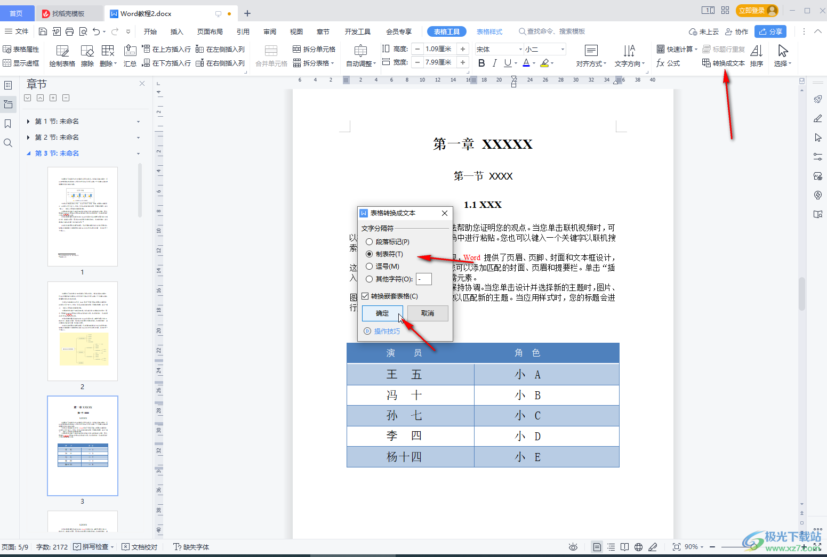
Task: Click Formula (公式) fx icon
Action: tap(668, 63)
